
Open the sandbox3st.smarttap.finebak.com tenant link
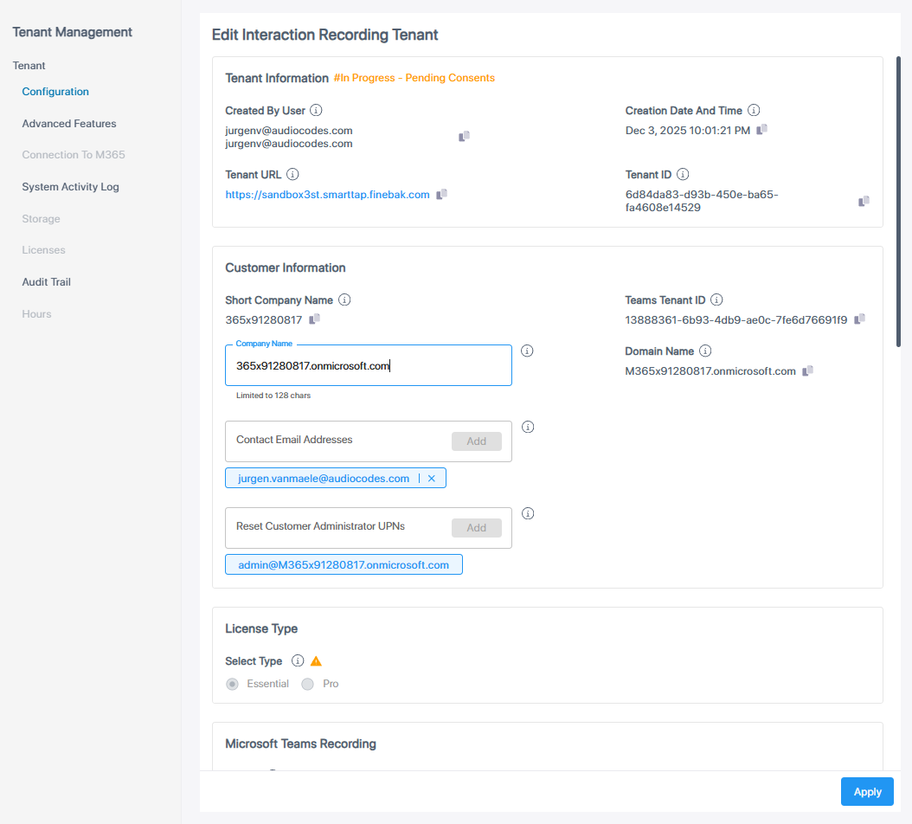pyautogui.click(x=327, y=195)
